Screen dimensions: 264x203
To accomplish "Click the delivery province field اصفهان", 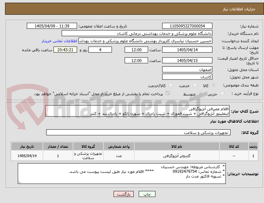I will pyautogui.click(x=187, y=69).
